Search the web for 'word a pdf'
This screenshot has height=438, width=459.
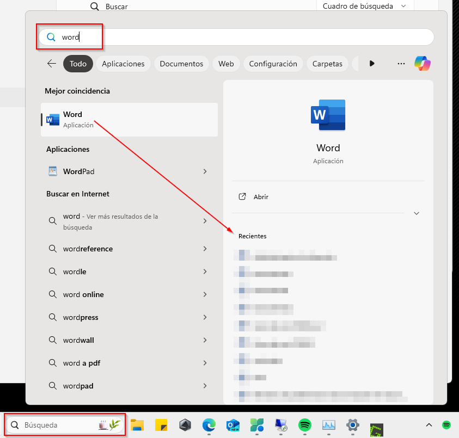click(129, 363)
